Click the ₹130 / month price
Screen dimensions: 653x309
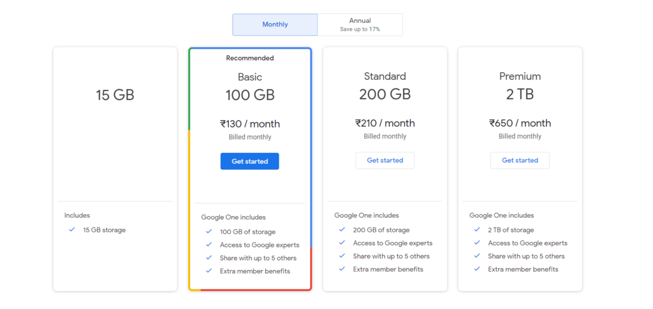coord(250,124)
